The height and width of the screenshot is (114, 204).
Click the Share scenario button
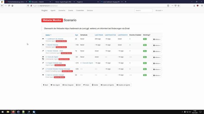coord(86,85)
